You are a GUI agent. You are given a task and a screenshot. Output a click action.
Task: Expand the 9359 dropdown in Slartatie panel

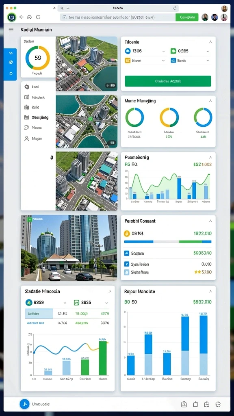(65, 303)
